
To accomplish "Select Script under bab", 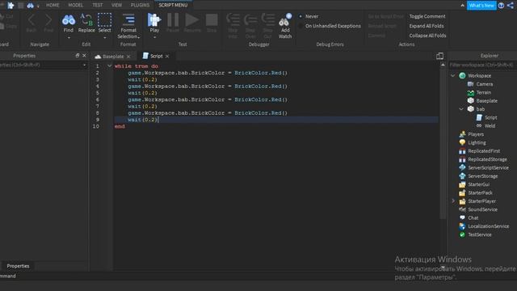I will point(490,117).
